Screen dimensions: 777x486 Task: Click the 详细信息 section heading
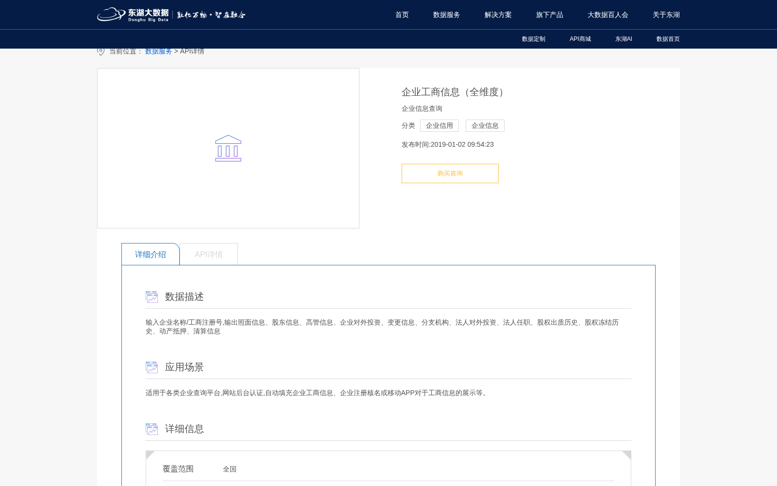pyautogui.click(x=185, y=429)
